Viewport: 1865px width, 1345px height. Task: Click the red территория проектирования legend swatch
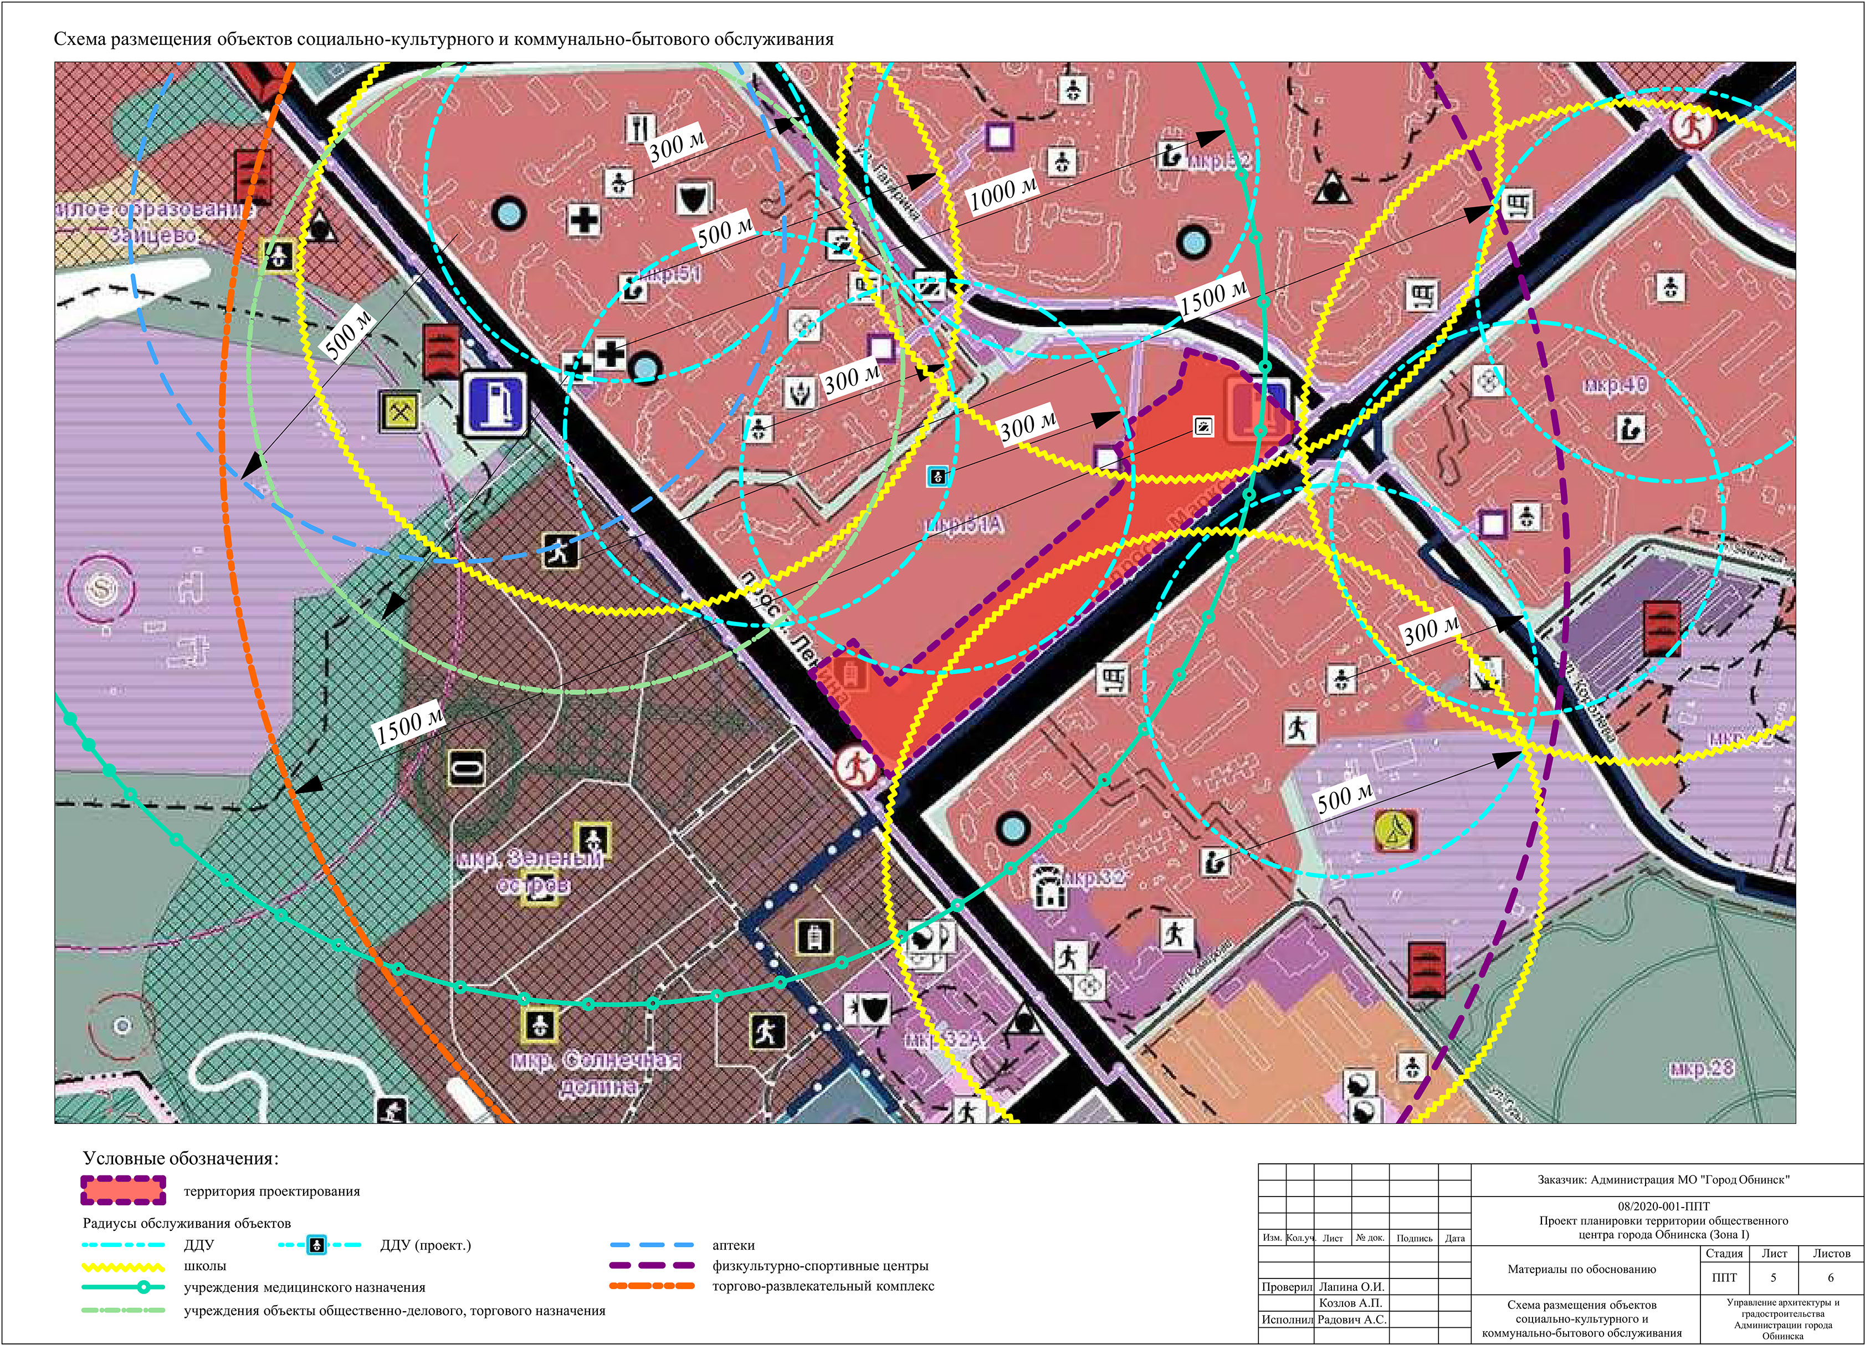124,1190
